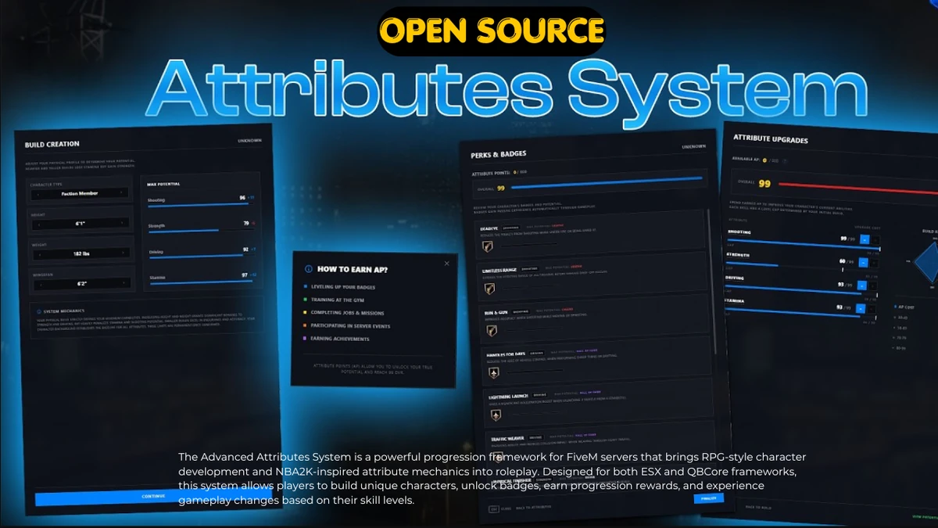This screenshot has height=528, width=938.
Task: Decrease height with left arrow by 6'1"
Action: [x=39, y=224]
